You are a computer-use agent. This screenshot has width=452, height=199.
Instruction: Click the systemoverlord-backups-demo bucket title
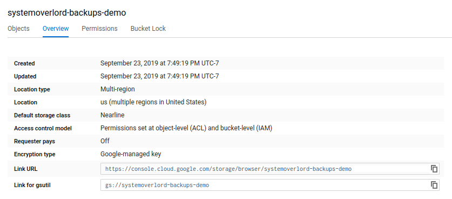[x=66, y=13]
